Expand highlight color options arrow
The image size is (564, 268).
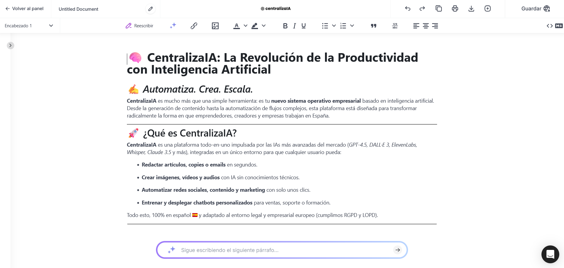(x=264, y=26)
